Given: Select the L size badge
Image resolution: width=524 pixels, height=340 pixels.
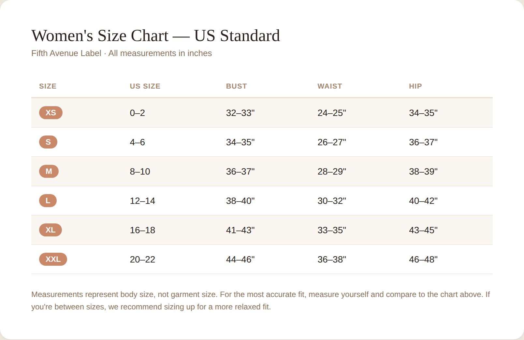Looking at the screenshot, I should click(x=48, y=201).
